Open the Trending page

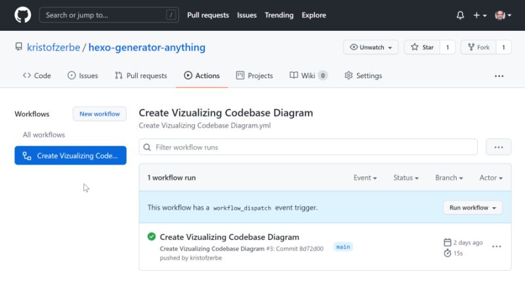279,15
